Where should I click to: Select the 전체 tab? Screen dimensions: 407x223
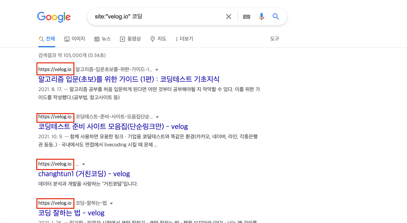coord(47,39)
